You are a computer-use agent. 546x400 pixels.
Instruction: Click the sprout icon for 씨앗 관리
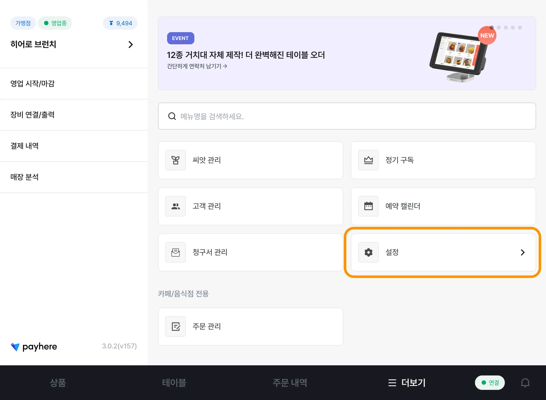point(175,160)
